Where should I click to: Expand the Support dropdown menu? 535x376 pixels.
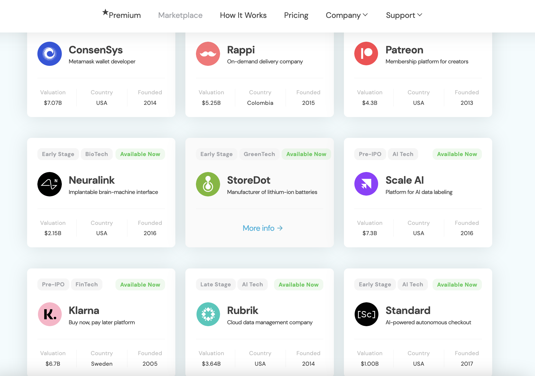pyautogui.click(x=404, y=15)
